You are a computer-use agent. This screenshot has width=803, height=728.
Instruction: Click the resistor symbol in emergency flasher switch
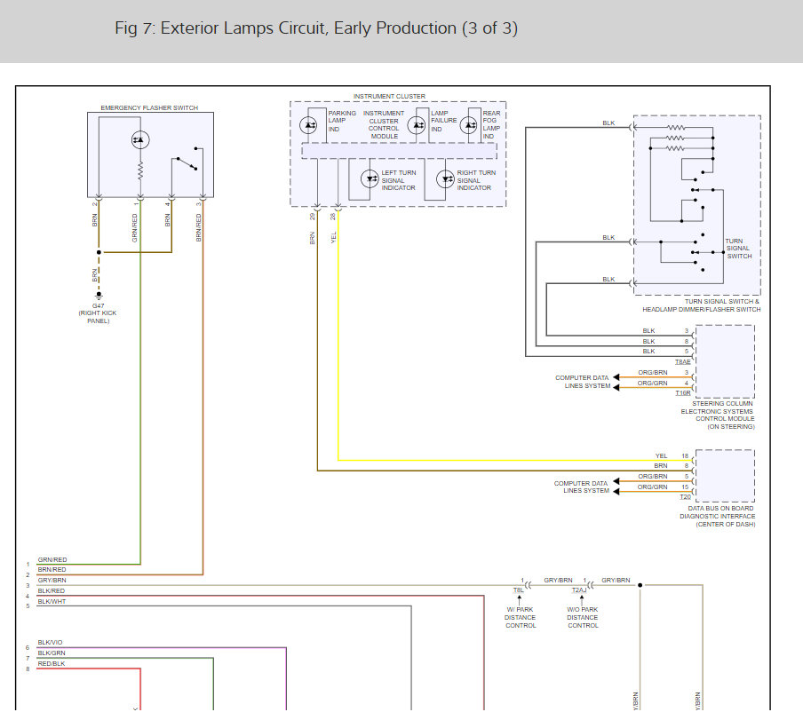[x=140, y=170]
